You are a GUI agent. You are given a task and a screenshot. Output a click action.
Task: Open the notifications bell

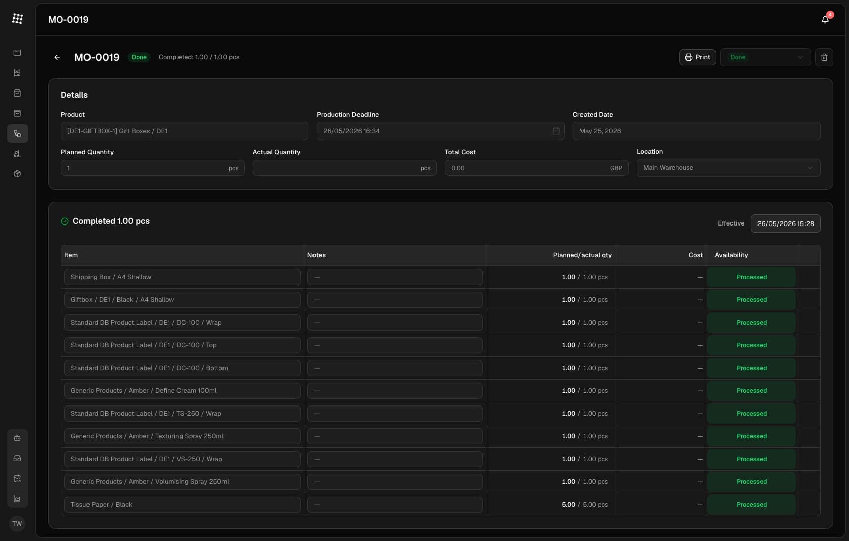(825, 19)
